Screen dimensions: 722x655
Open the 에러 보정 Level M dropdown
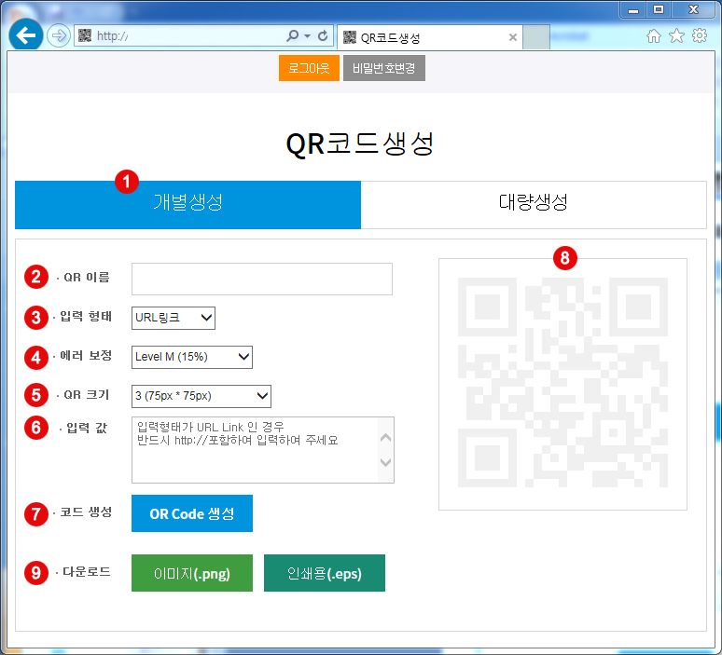pos(192,357)
